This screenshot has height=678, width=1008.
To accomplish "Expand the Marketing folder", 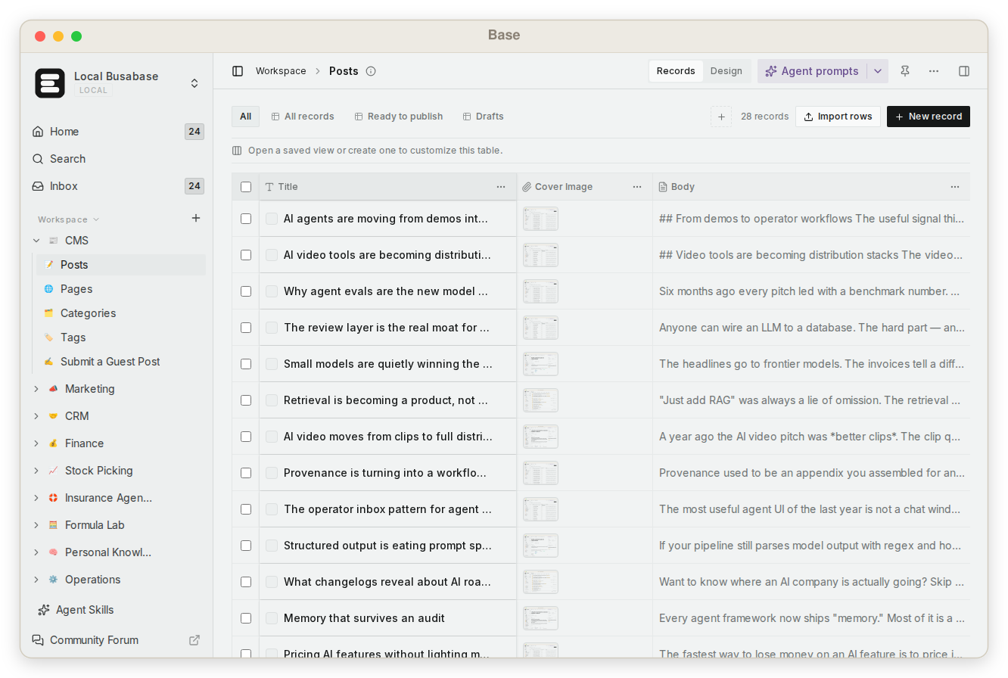I will point(36,389).
